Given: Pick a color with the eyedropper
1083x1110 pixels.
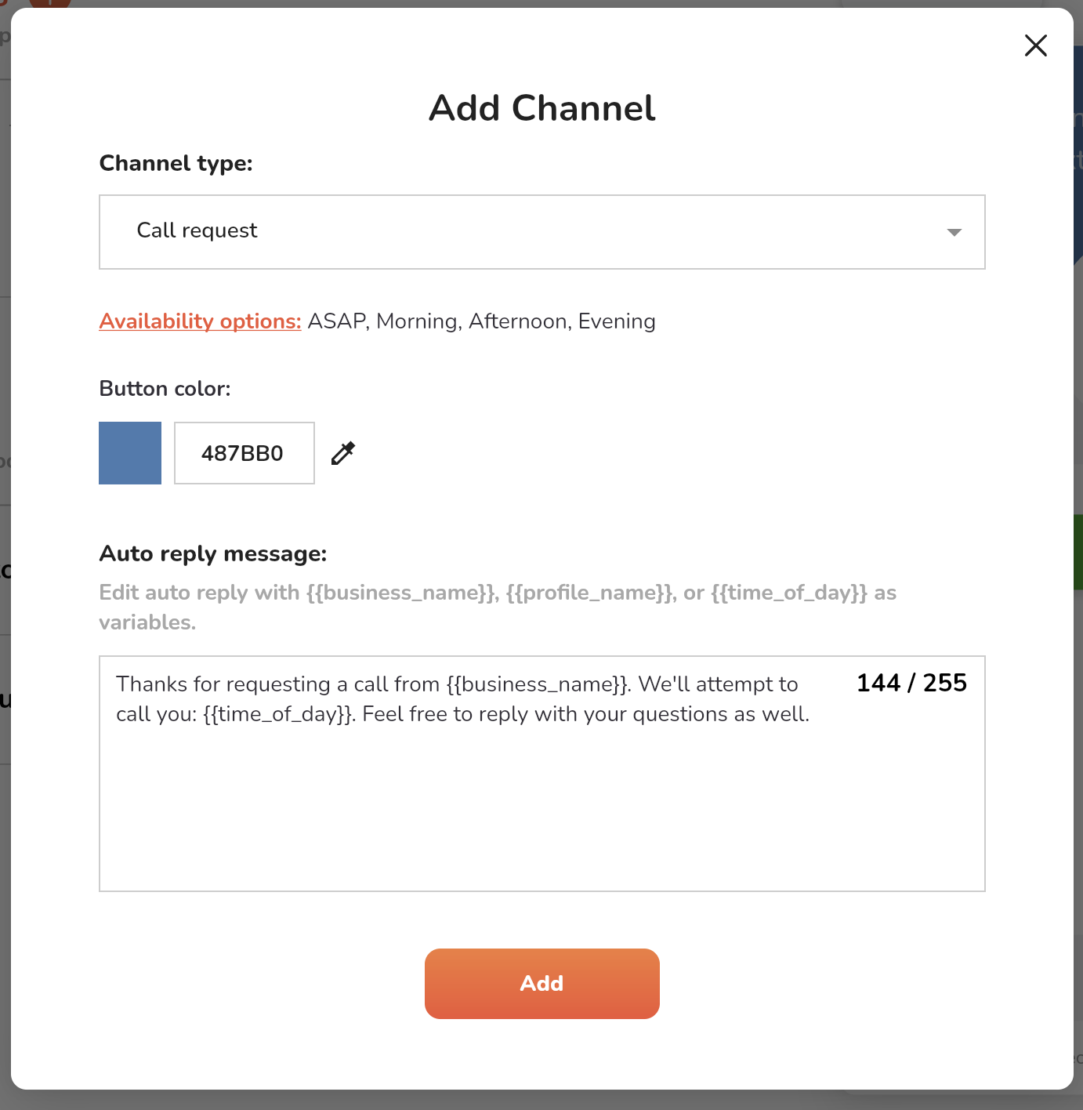Looking at the screenshot, I should [343, 453].
